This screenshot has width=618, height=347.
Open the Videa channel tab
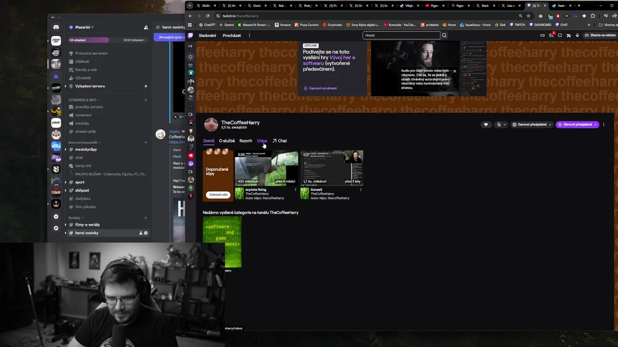pos(262,141)
